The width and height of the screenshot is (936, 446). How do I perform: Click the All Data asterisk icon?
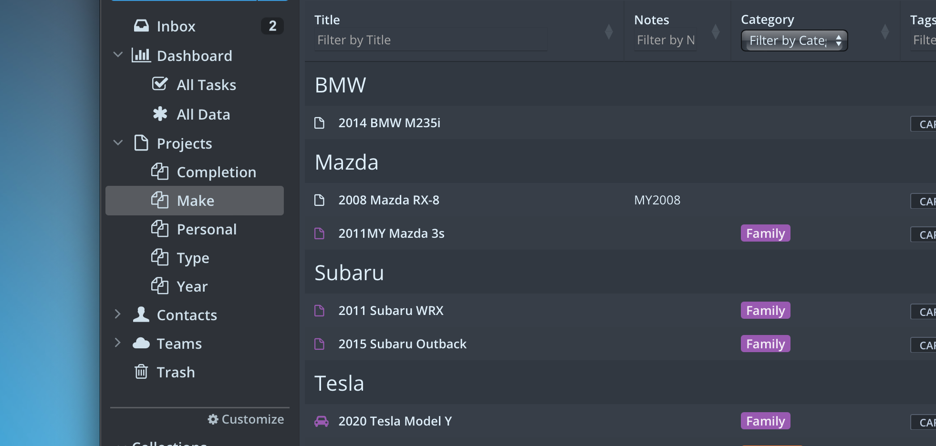click(x=160, y=113)
